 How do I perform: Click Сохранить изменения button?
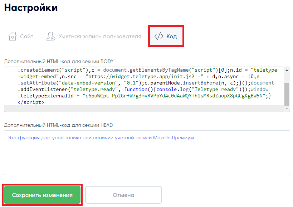42,195
